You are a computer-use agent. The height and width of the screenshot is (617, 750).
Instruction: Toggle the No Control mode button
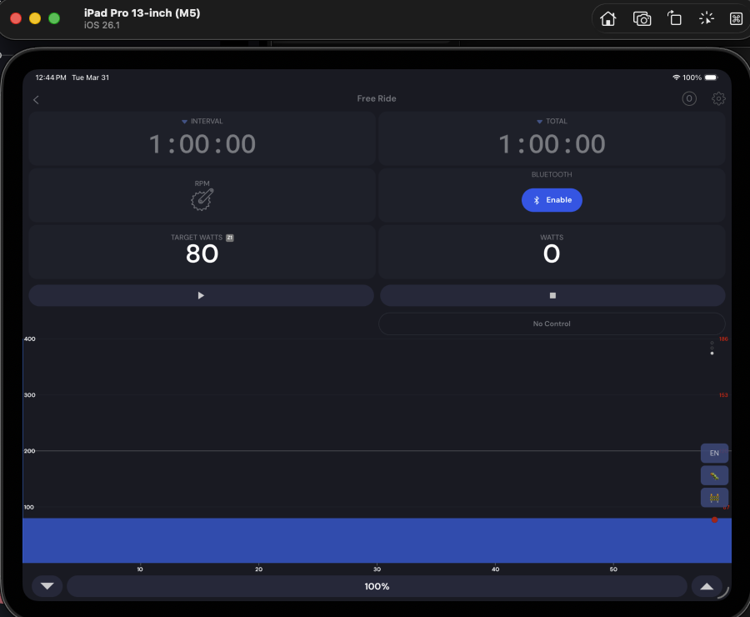tap(552, 324)
